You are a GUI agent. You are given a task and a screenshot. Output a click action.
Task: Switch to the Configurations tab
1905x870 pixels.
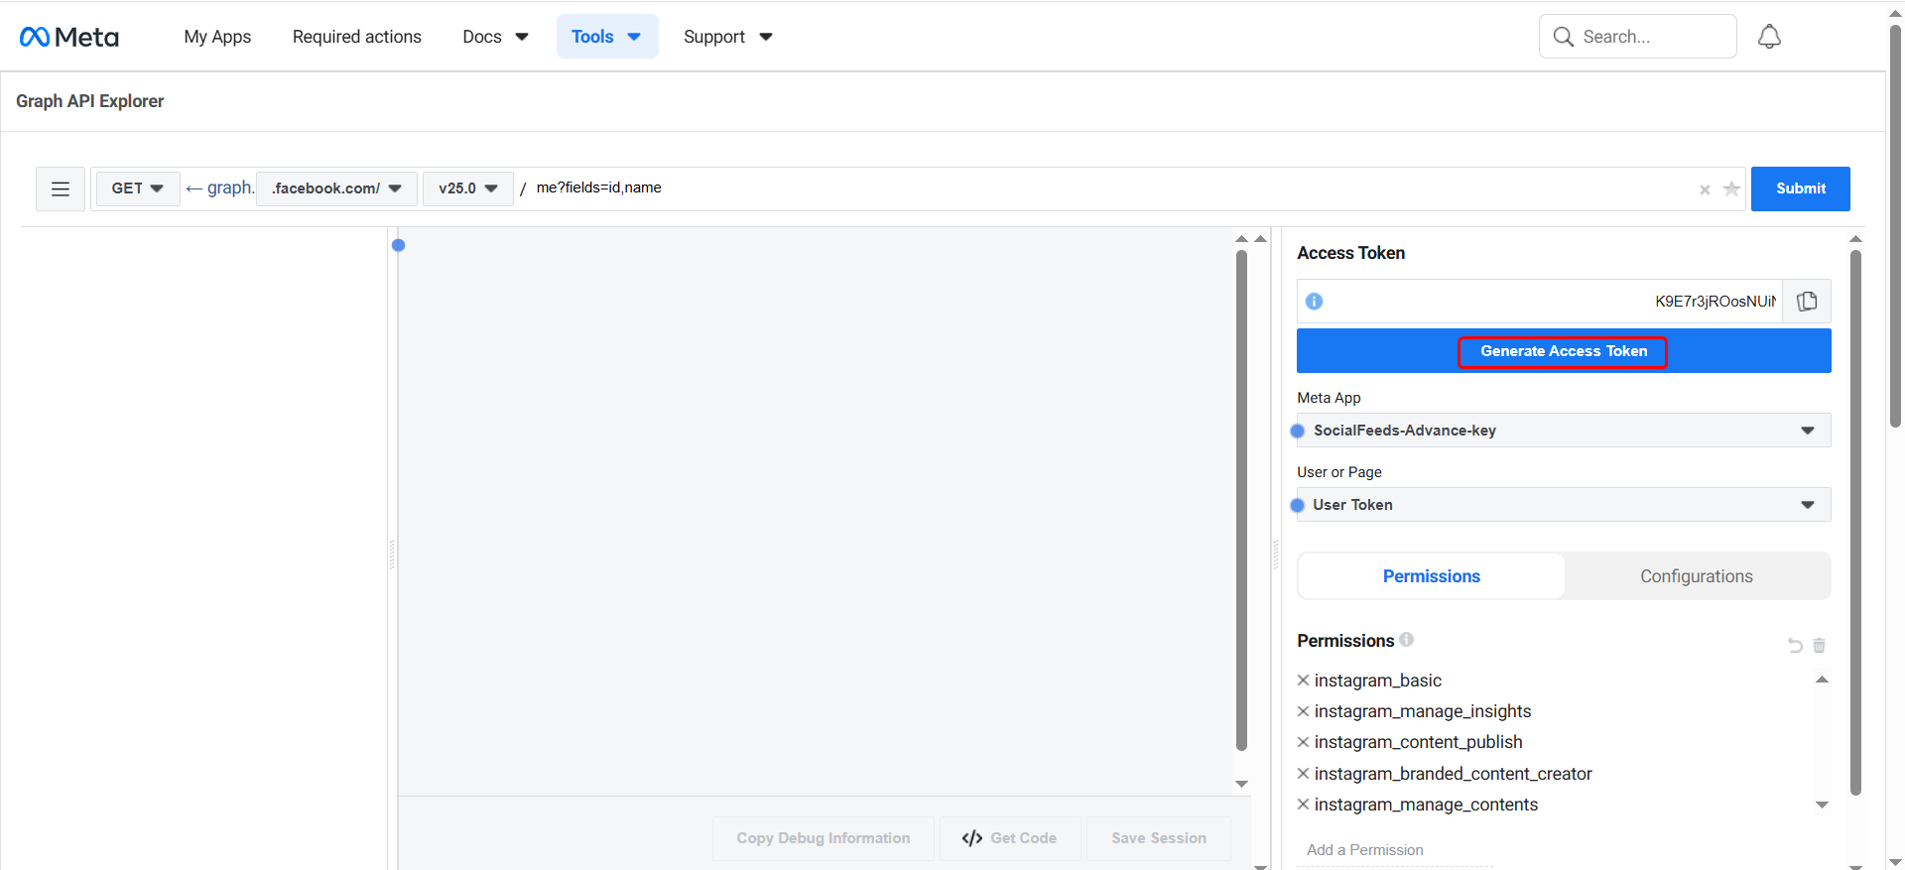point(1696,576)
